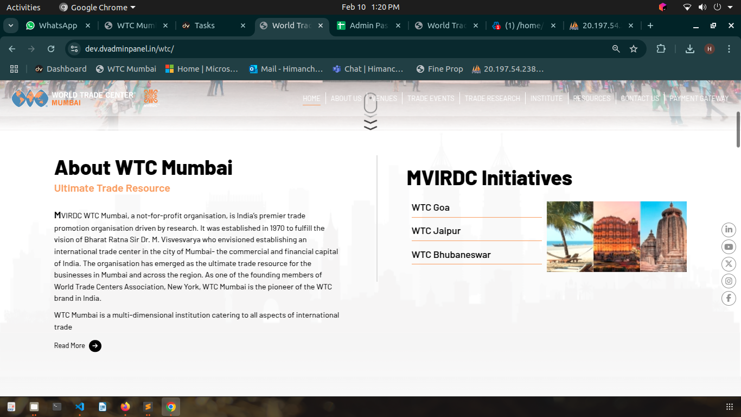Open the Instagram social icon
Image resolution: width=741 pixels, height=417 pixels.
pyautogui.click(x=729, y=281)
